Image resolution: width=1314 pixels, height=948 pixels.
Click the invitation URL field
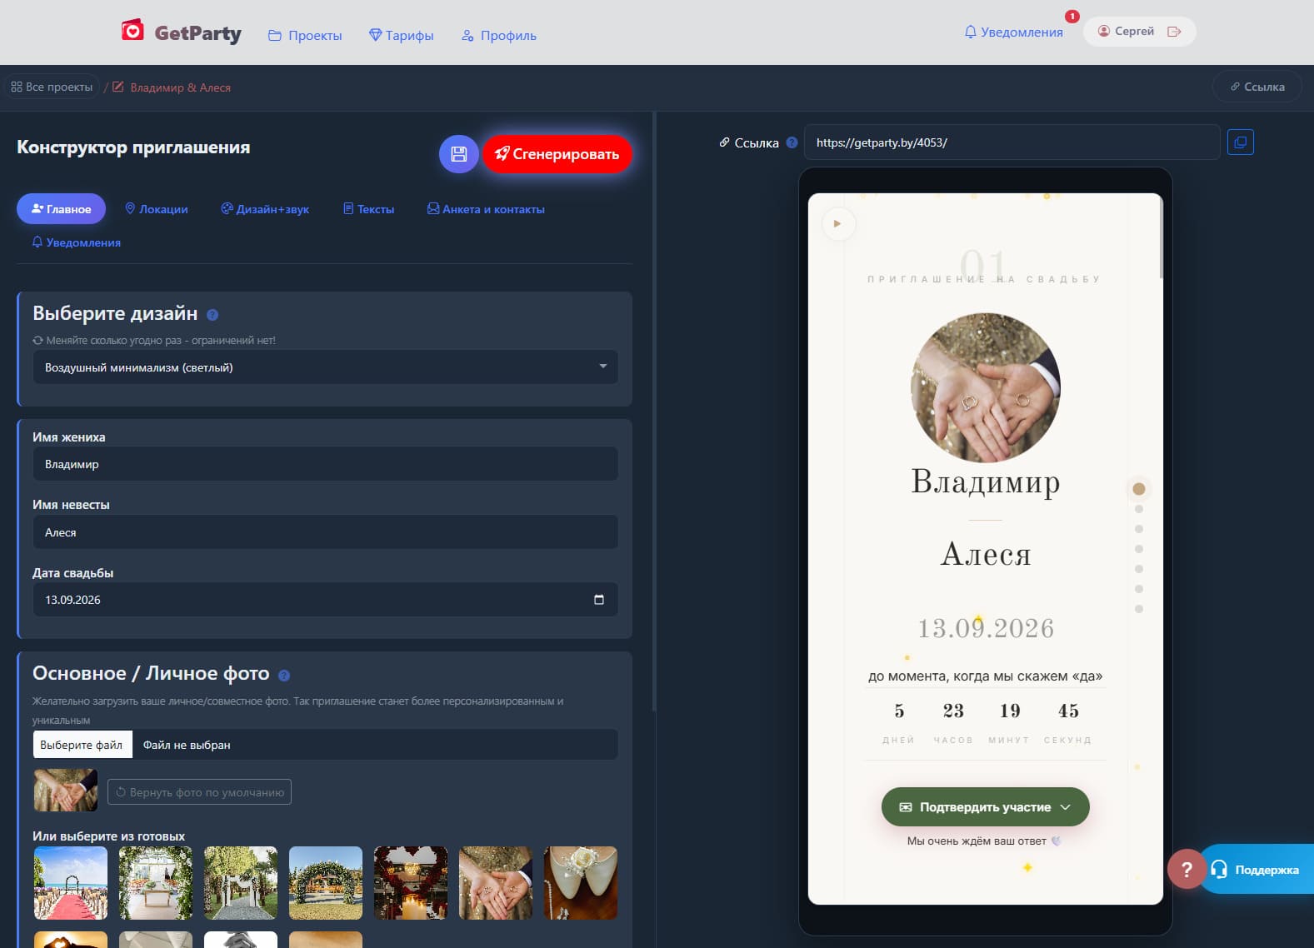point(1012,142)
